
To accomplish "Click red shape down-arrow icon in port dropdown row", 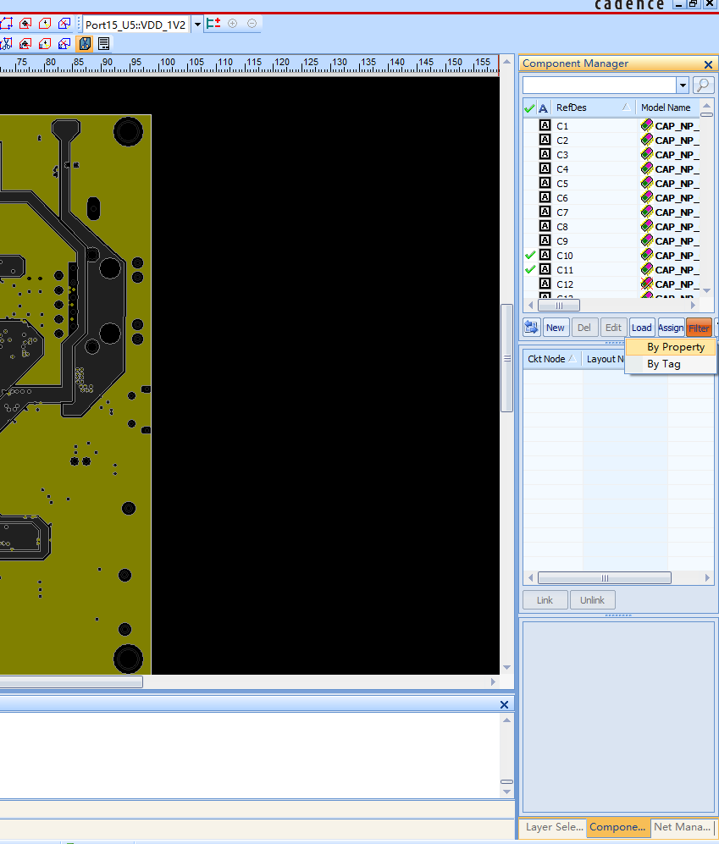I will click(45, 24).
